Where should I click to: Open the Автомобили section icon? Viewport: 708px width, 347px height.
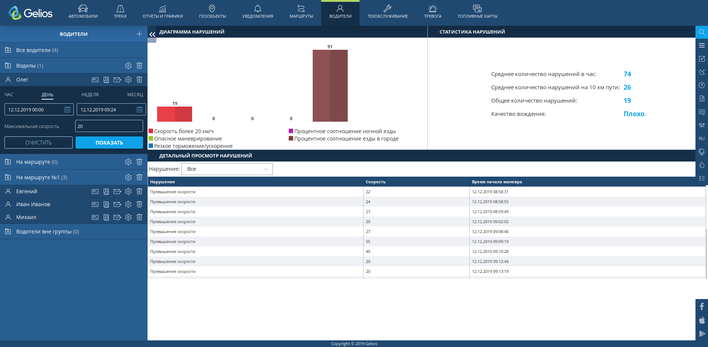point(83,8)
